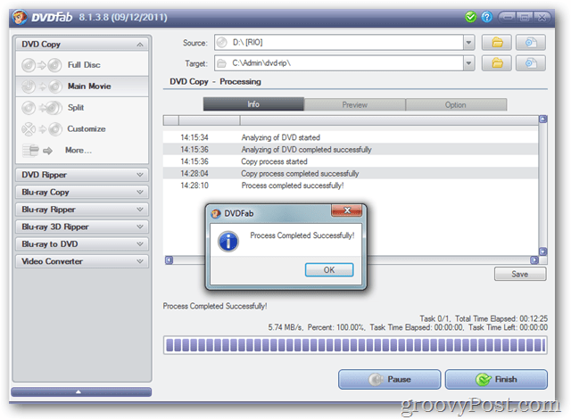
Task: Click the 'Total Time Elapsed: 00:12:25' text
Action: (501, 319)
